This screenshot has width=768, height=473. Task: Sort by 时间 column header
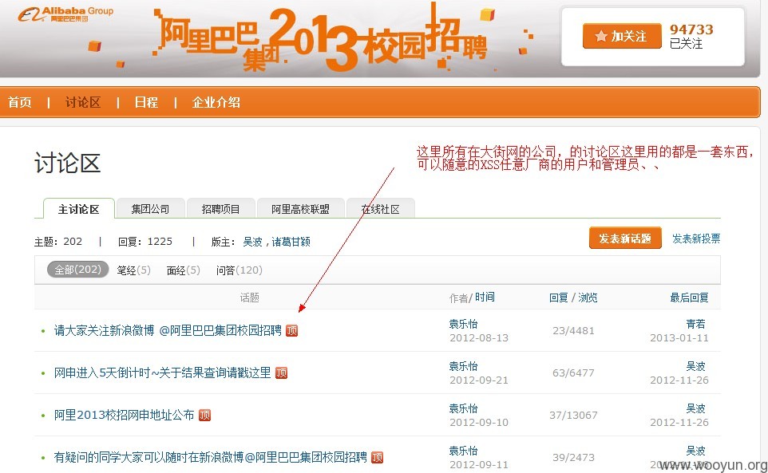coord(485,297)
